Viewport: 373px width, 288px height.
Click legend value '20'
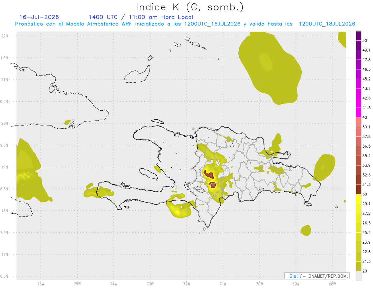click(365, 271)
